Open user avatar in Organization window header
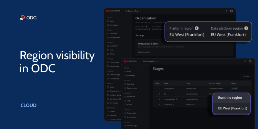 click(x=232, y=11)
